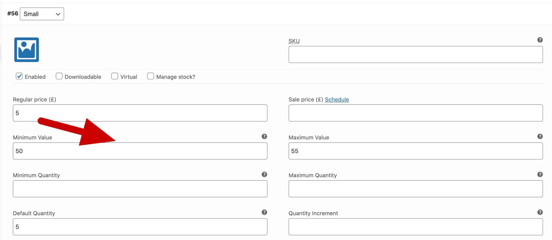552x240 pixels.
Task: Enable the Virtual option
Action: pos(115,76)
